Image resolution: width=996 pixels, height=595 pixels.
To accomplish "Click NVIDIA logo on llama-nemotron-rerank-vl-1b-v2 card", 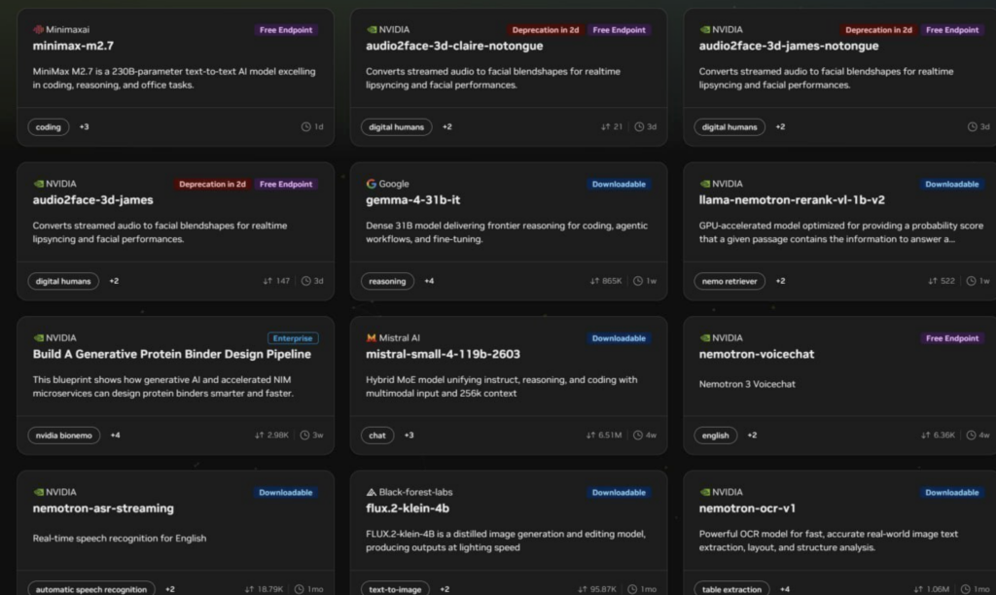I will click(x=704, y=184).
